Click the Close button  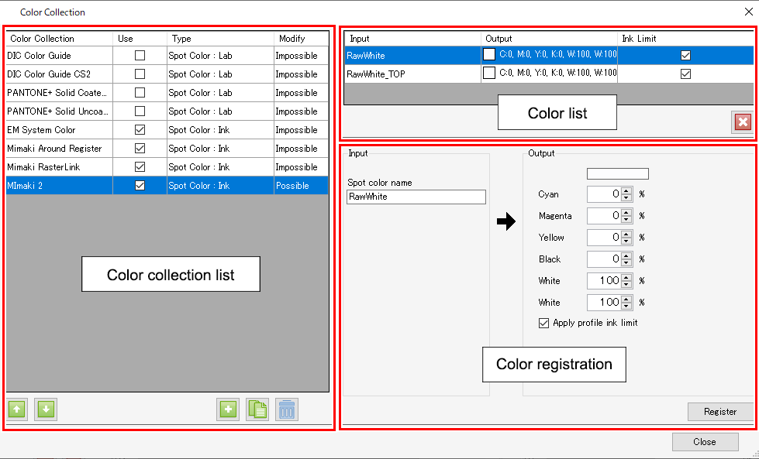pos(705,441)
